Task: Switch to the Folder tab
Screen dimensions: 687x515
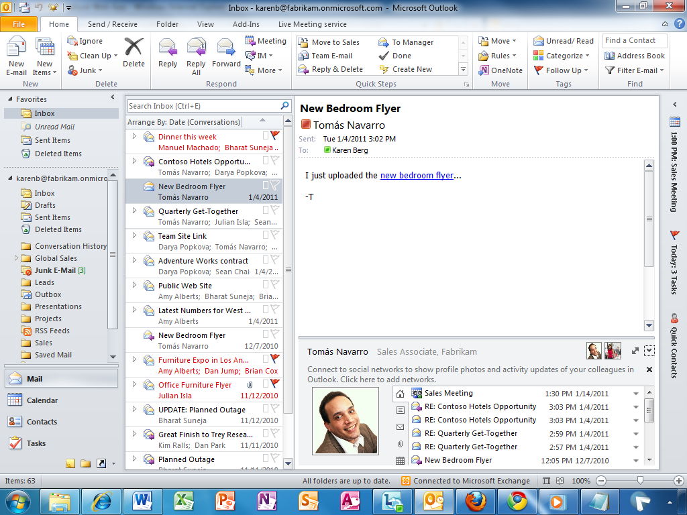Action: [167, 24]
